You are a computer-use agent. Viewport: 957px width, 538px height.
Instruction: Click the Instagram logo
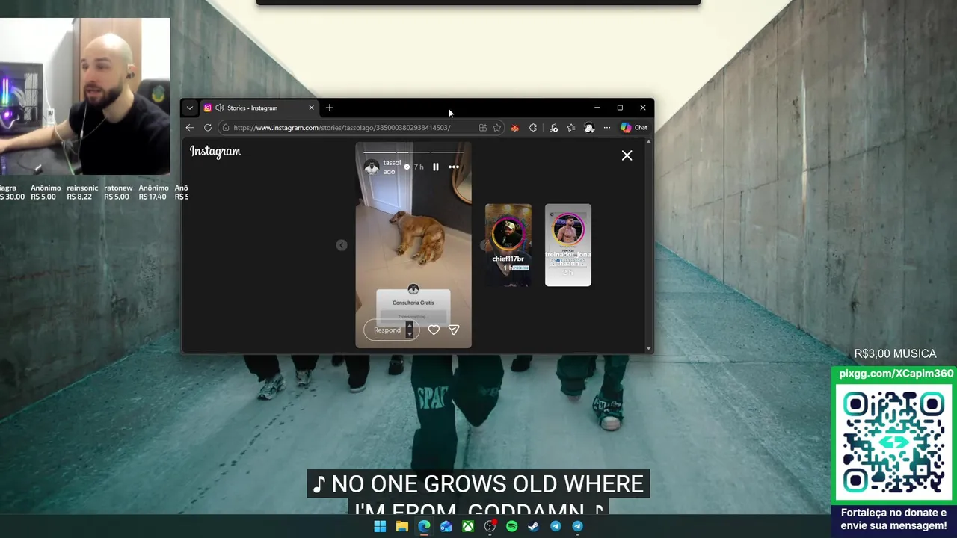215,151
